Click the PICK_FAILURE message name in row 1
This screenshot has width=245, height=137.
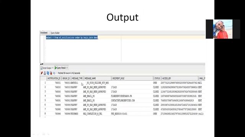(x=98, y=83)
